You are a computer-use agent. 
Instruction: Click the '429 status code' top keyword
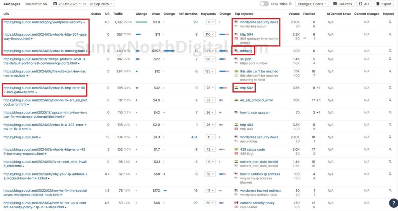(252, 149)
